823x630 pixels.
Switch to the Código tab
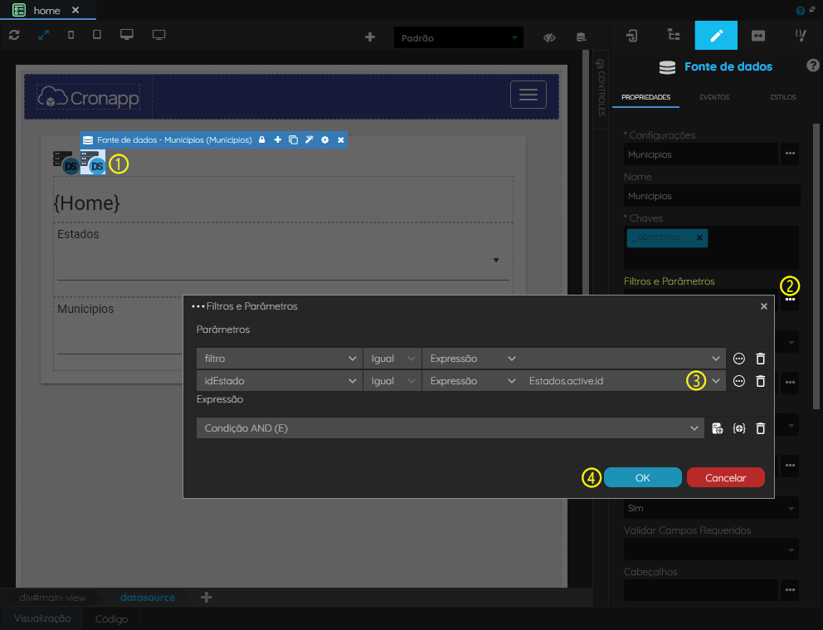pyautogui.click(x=111, y=619)
